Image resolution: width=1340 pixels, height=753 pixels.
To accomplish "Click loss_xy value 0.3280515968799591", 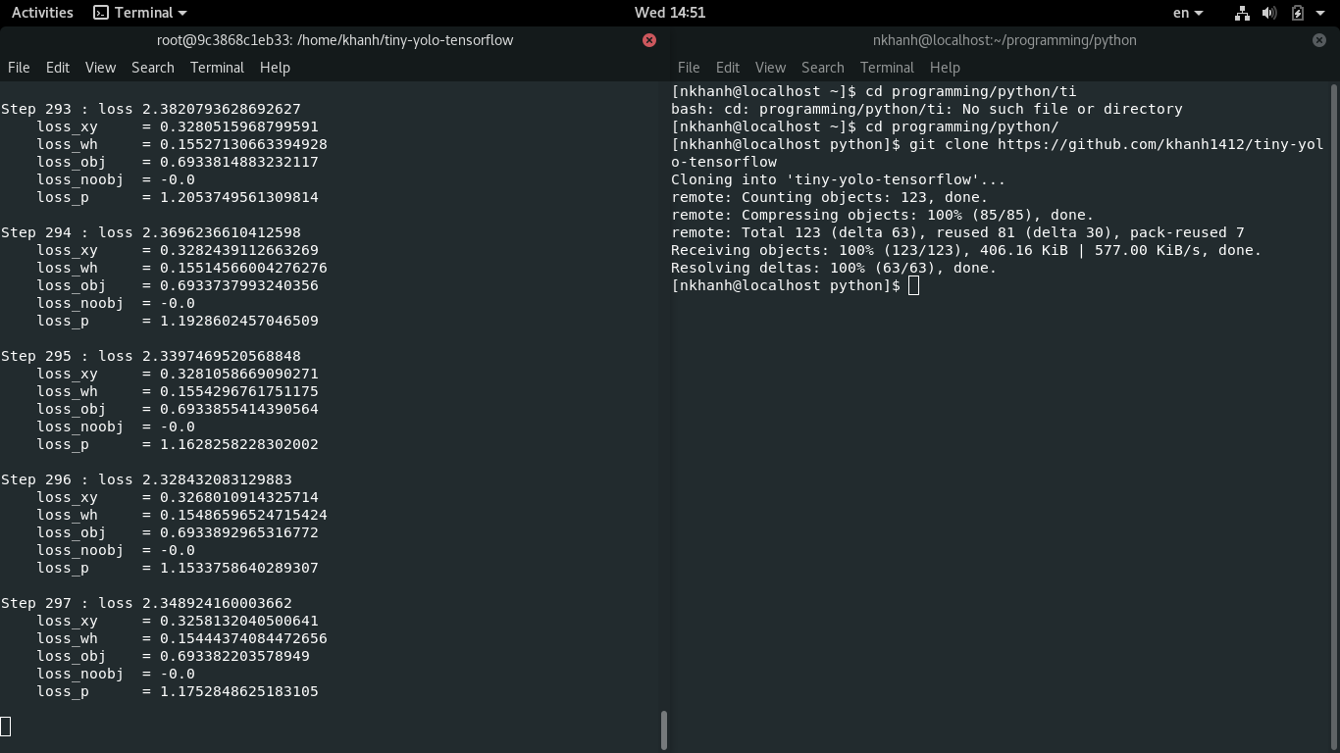I will 239,126.
